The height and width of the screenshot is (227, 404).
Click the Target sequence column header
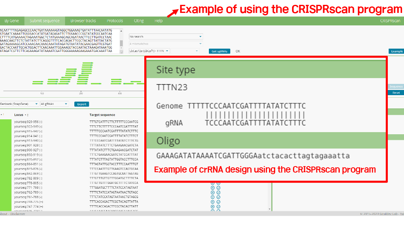tap(102, 115)
